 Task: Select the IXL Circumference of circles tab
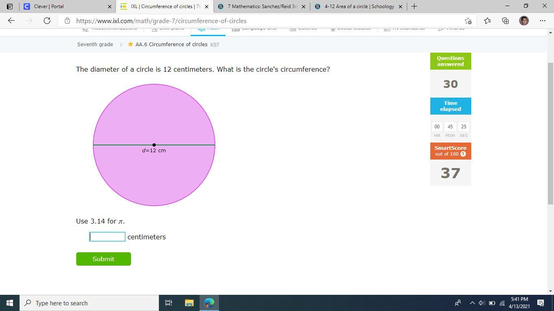[165, 6]
